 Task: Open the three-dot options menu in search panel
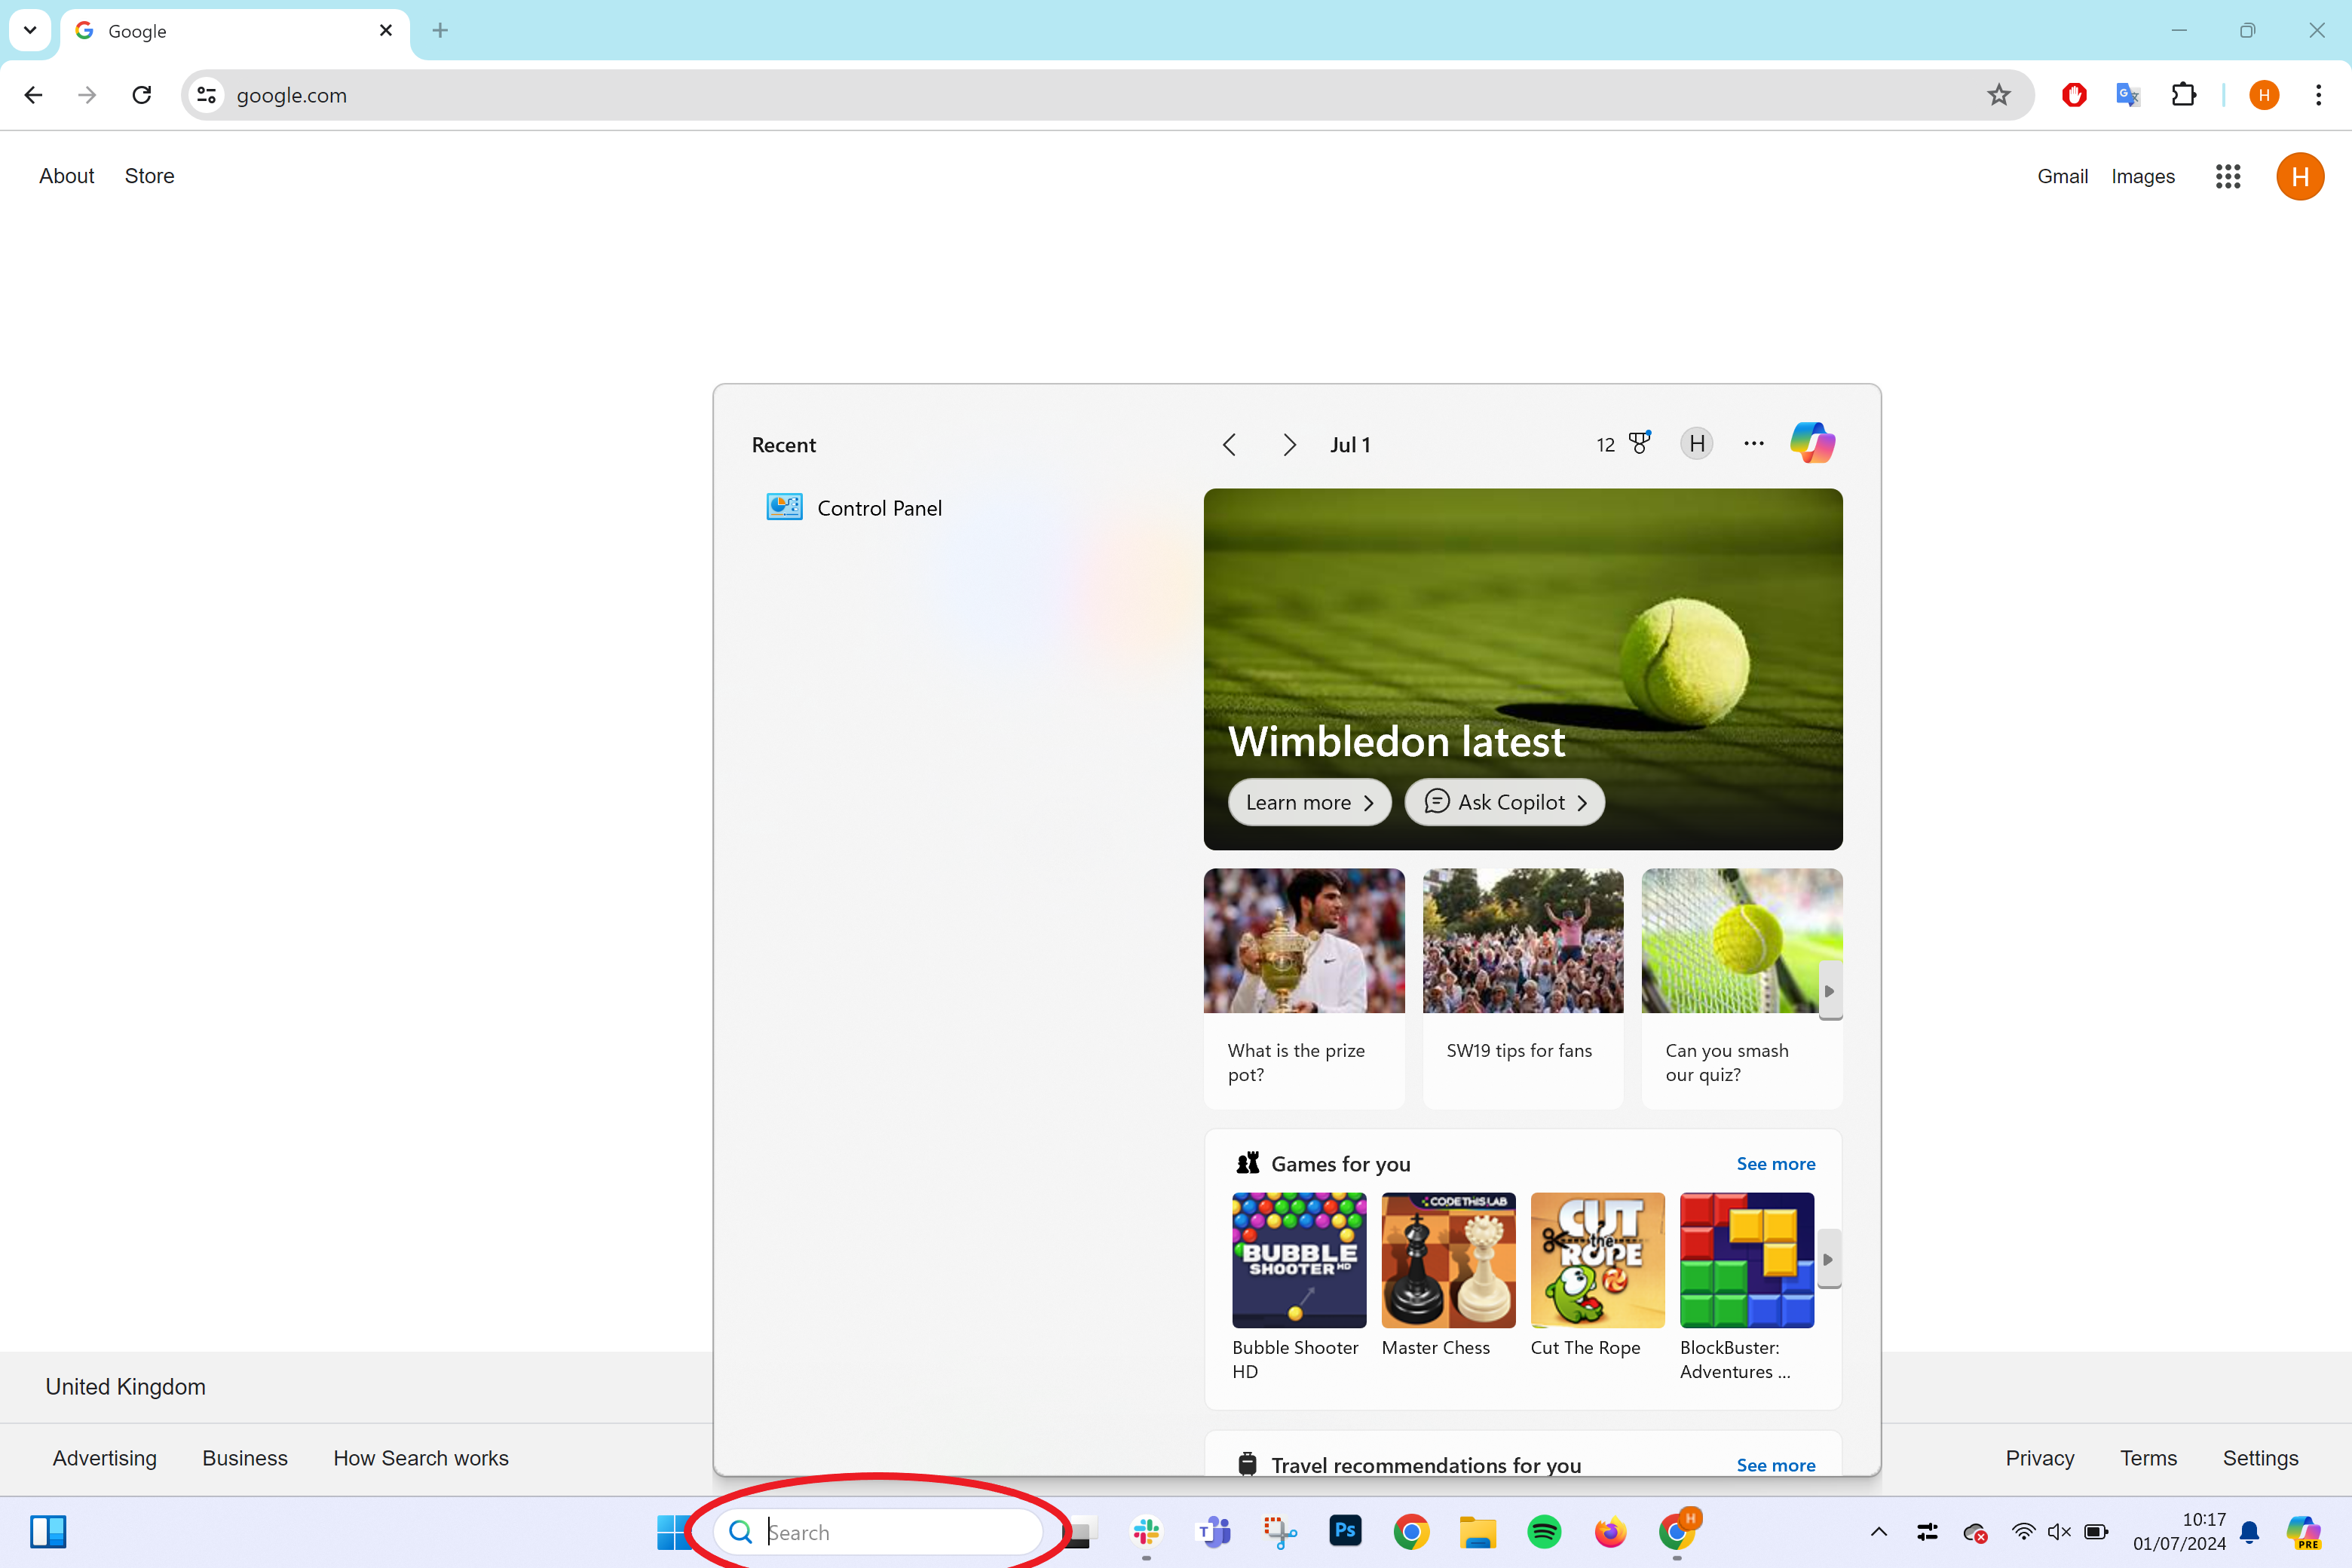[x=1754, y=443]
